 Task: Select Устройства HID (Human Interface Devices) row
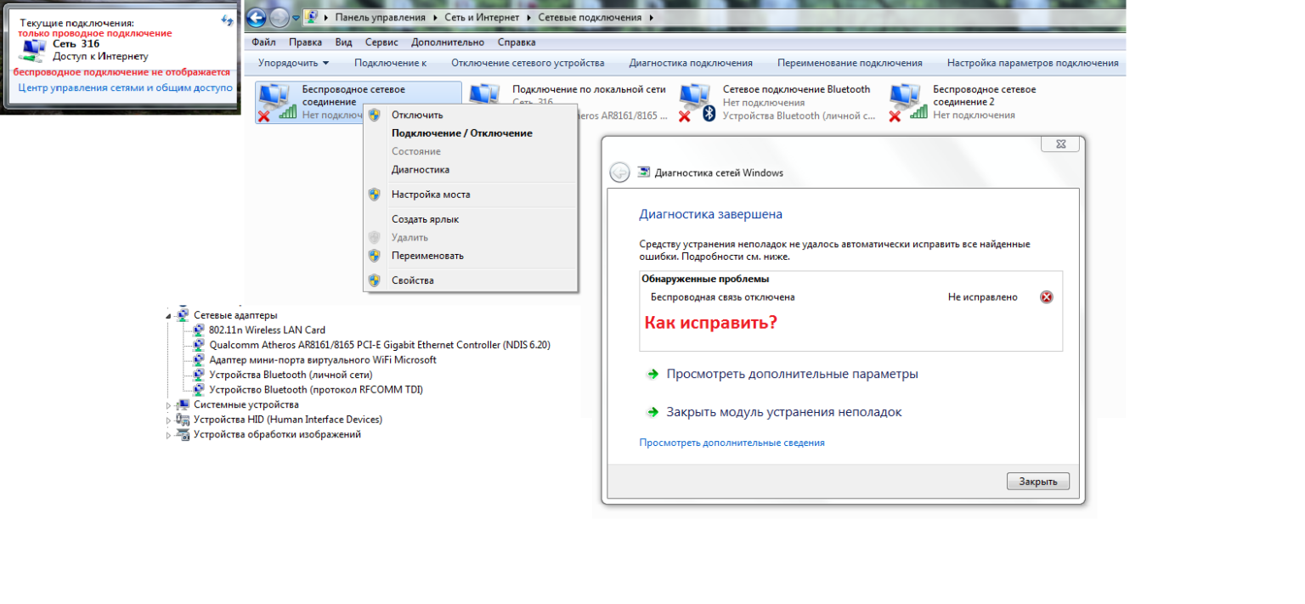pyautogui.click(x=288, y=420)
